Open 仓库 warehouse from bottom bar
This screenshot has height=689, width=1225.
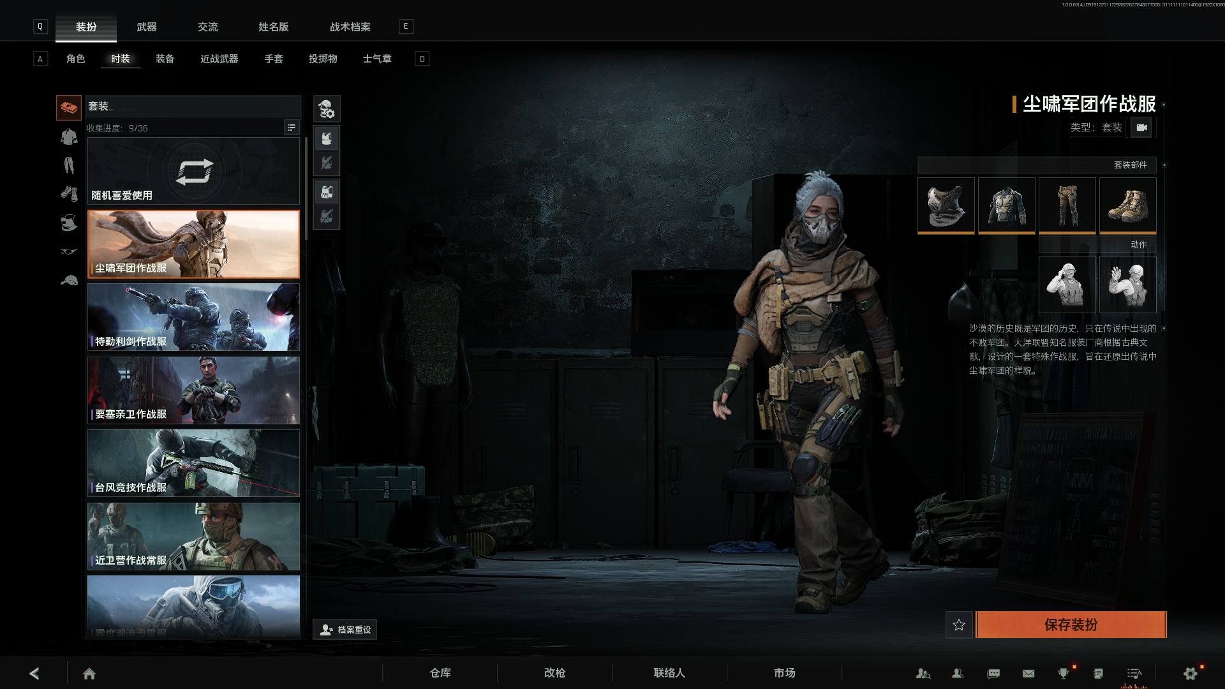pos(440,673)
